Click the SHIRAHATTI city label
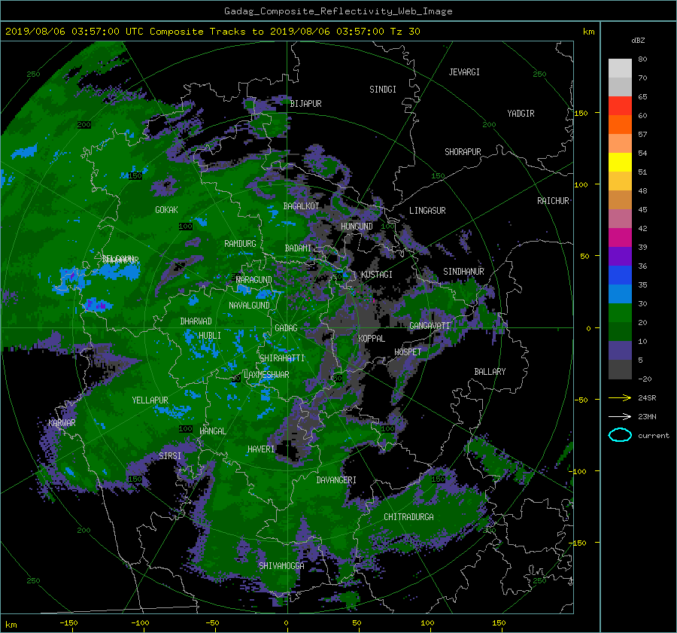The width and height of the screenshot is (677, 633). 282,358
